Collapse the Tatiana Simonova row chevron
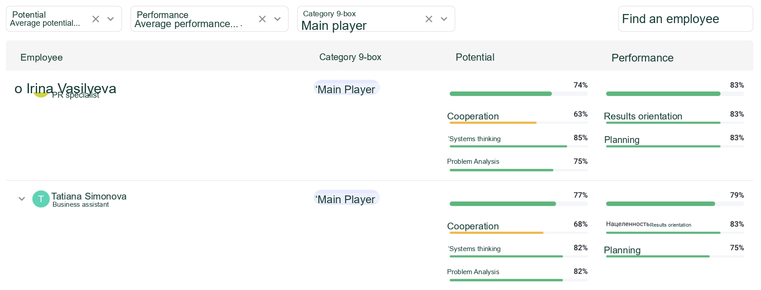The width and height of the screenshot is (761, 290). (x=21, y=199)
